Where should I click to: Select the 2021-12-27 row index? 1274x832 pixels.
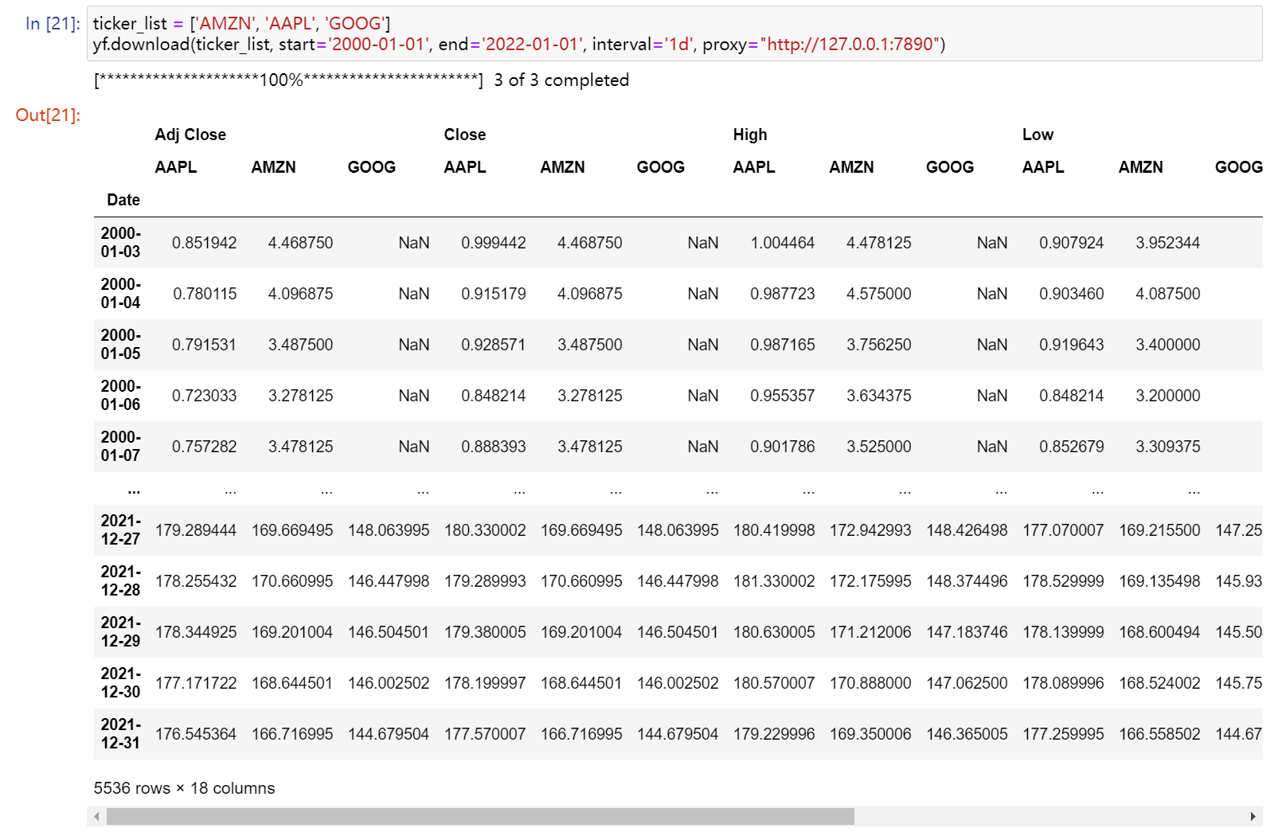(x=120, y=529)
